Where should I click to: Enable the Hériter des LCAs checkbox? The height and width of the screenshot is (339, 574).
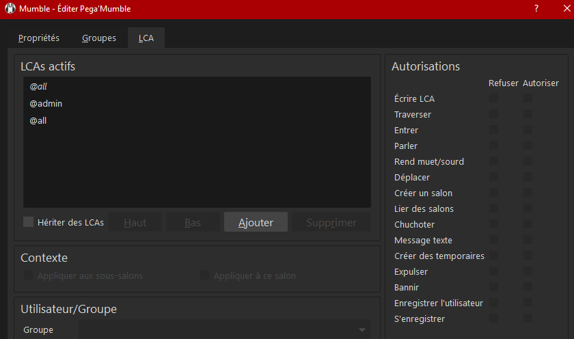(x=28, y=222)
